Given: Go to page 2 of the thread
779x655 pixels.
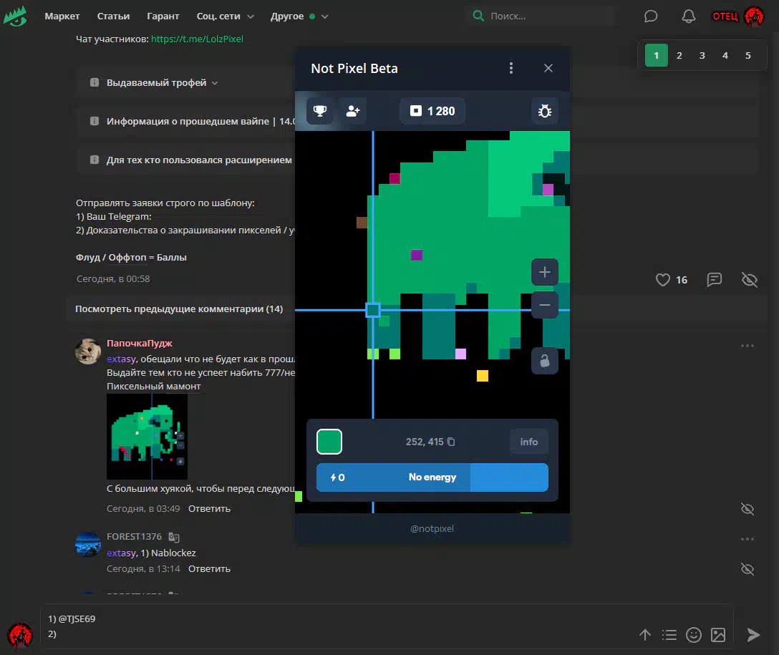Looking at the screenshot, I should pyautogui.click(x=679, y=55).
